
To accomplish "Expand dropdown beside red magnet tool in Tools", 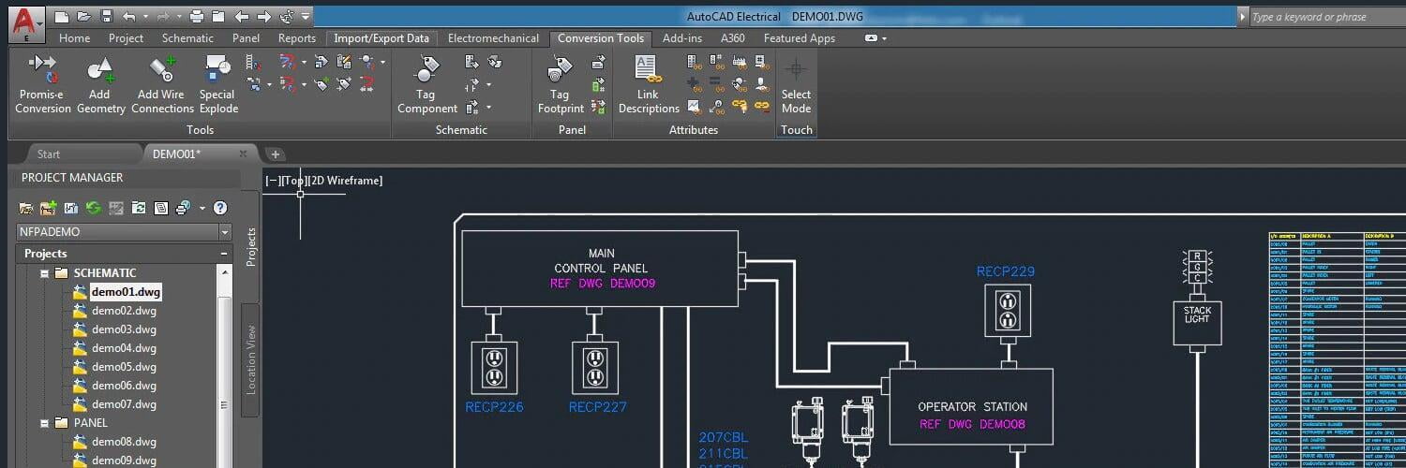I will [304, 63].
